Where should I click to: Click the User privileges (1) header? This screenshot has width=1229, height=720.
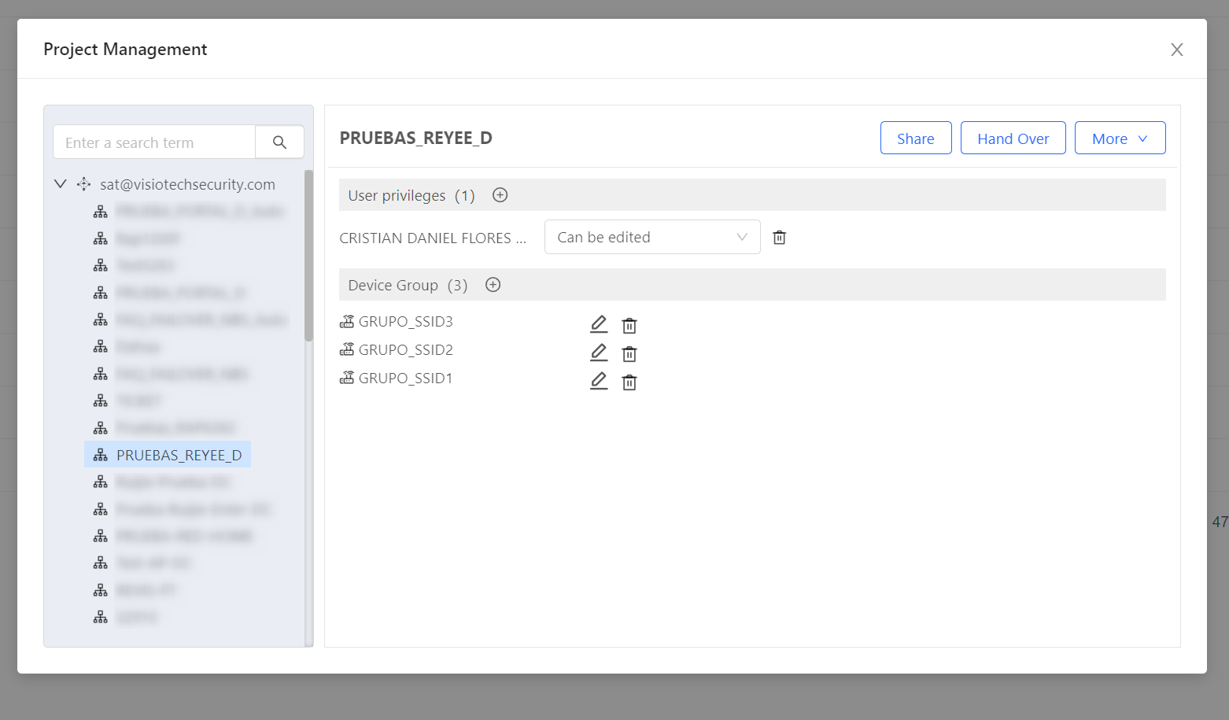[412, 195]
